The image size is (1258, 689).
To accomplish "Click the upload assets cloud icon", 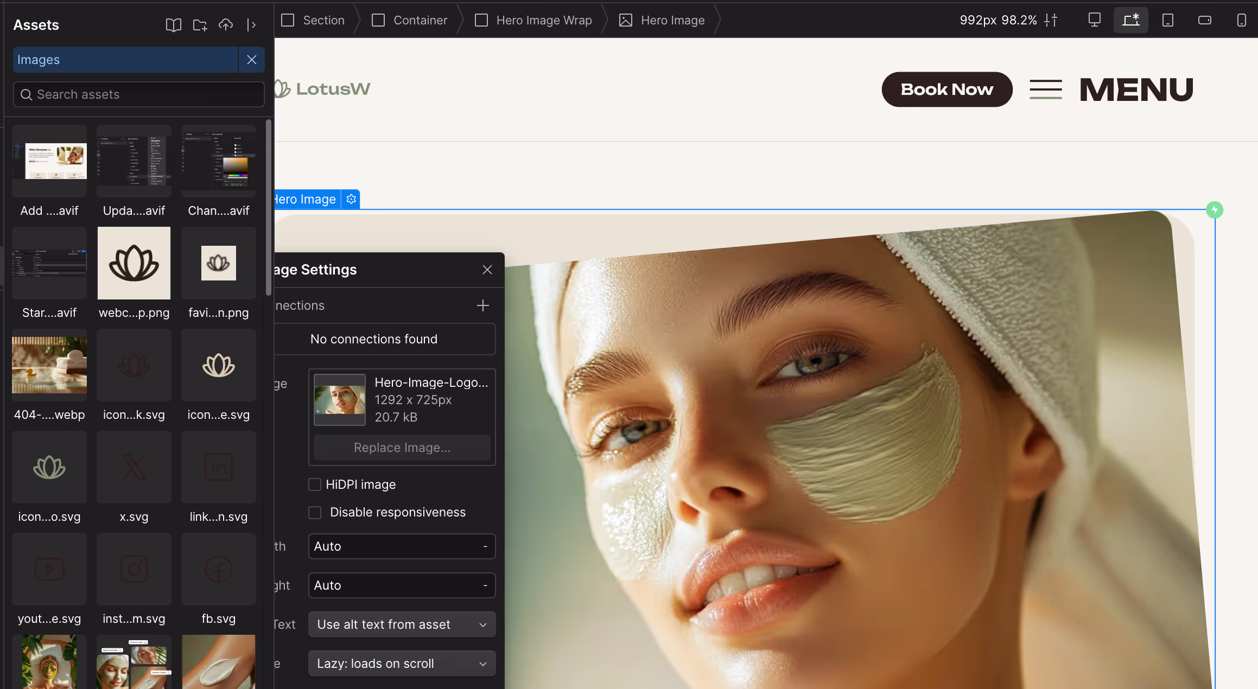I will tap(226, 25).
